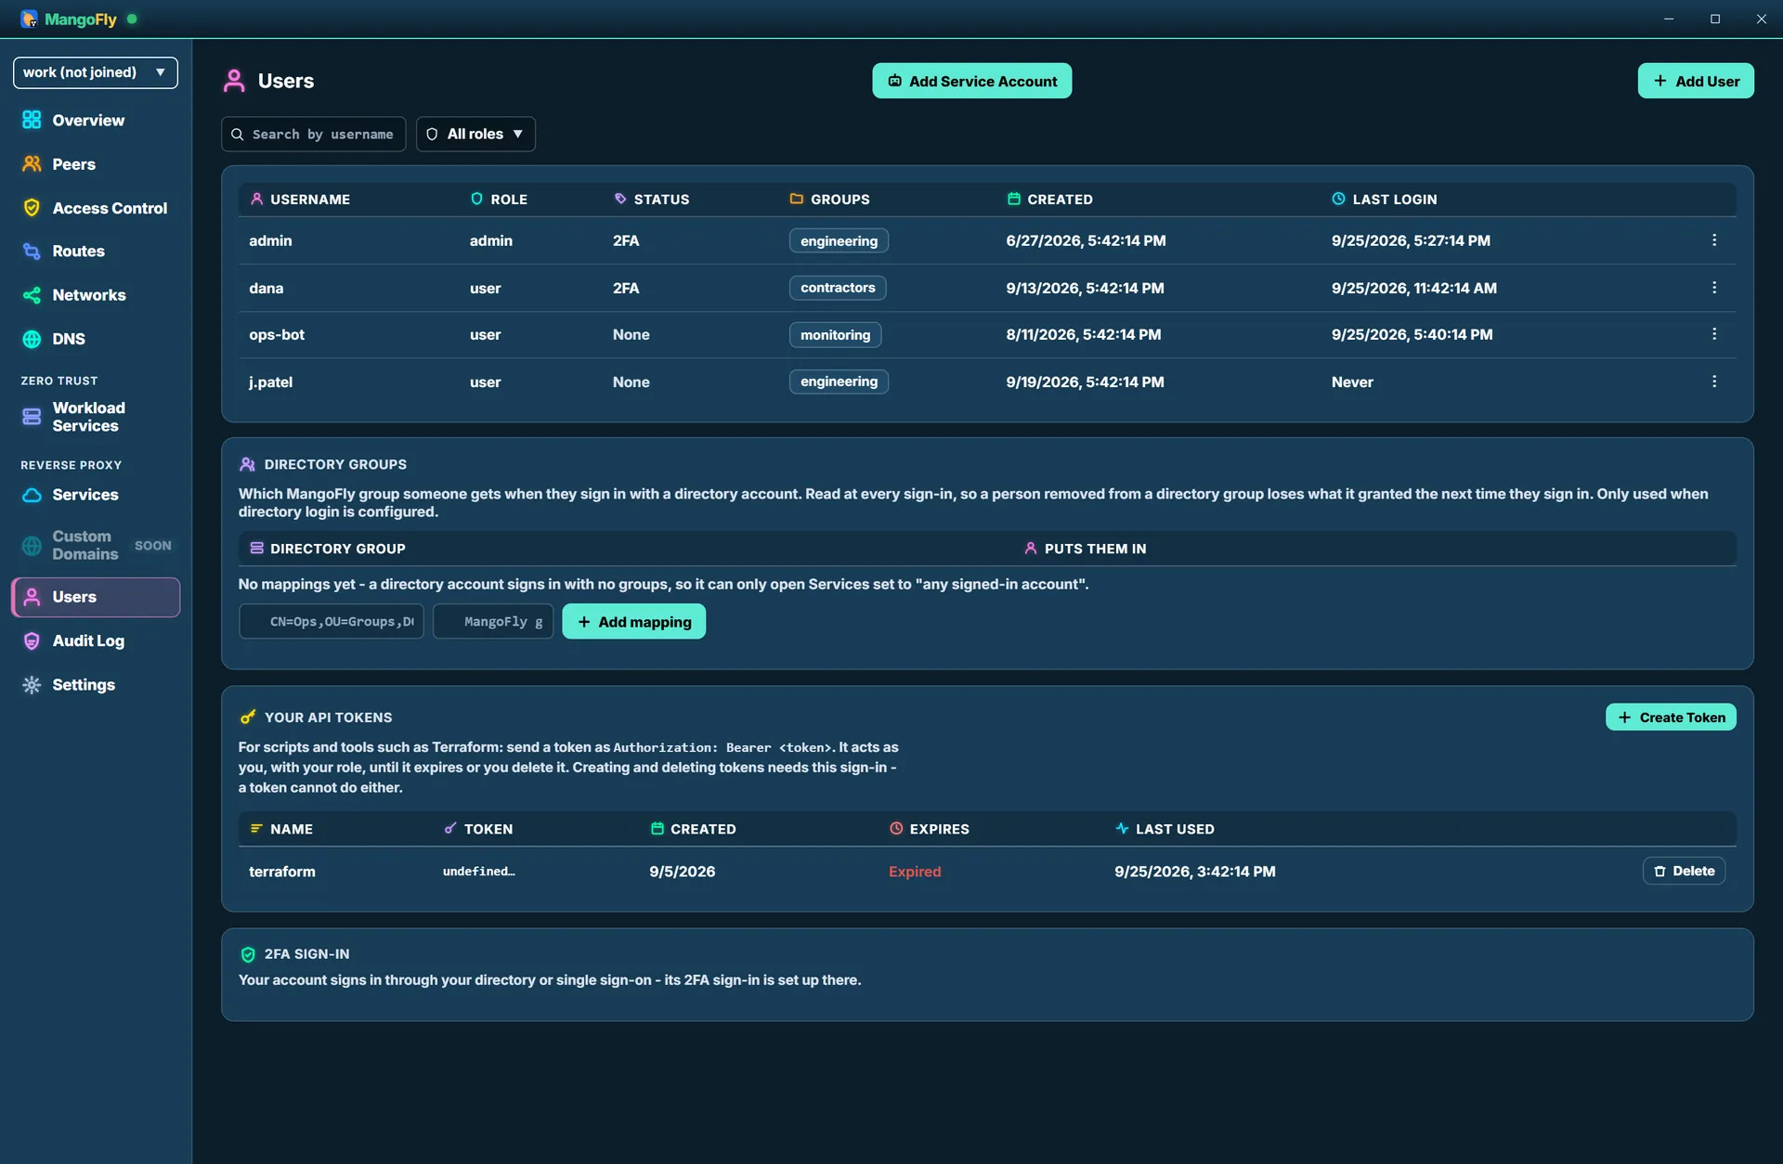Click the Expired status of terraform token
This screenshot has width=1783, height=1164.
pos(915,871)
